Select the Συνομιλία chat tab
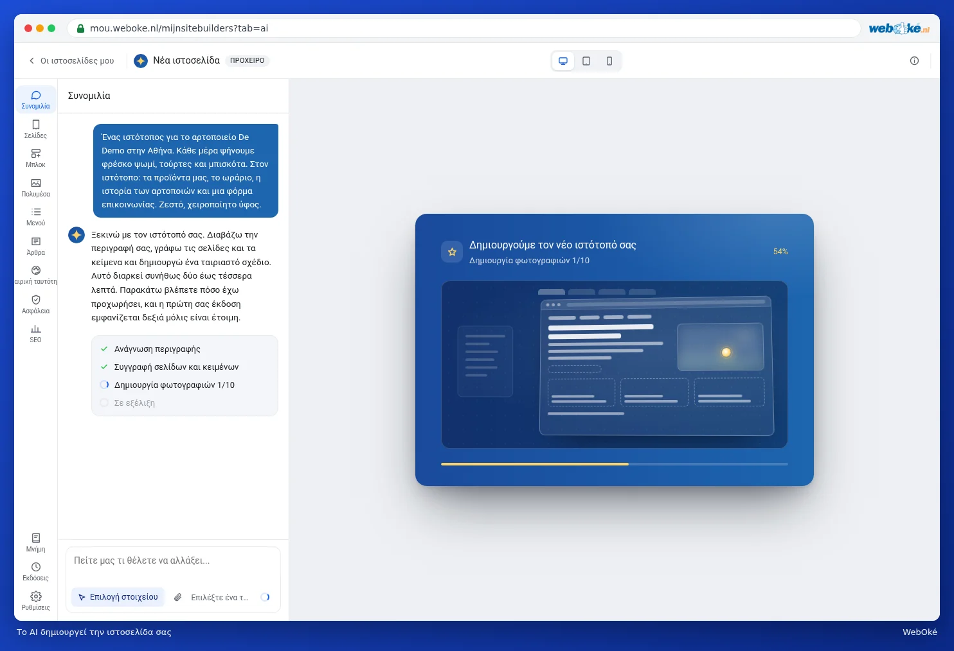The height and width of the screenshot is (651, 954). [x=35, y=100]
